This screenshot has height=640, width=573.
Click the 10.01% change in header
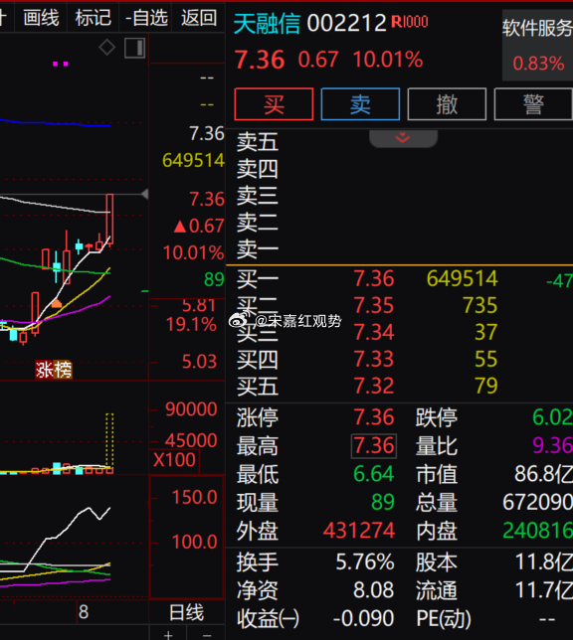(387, 60)
